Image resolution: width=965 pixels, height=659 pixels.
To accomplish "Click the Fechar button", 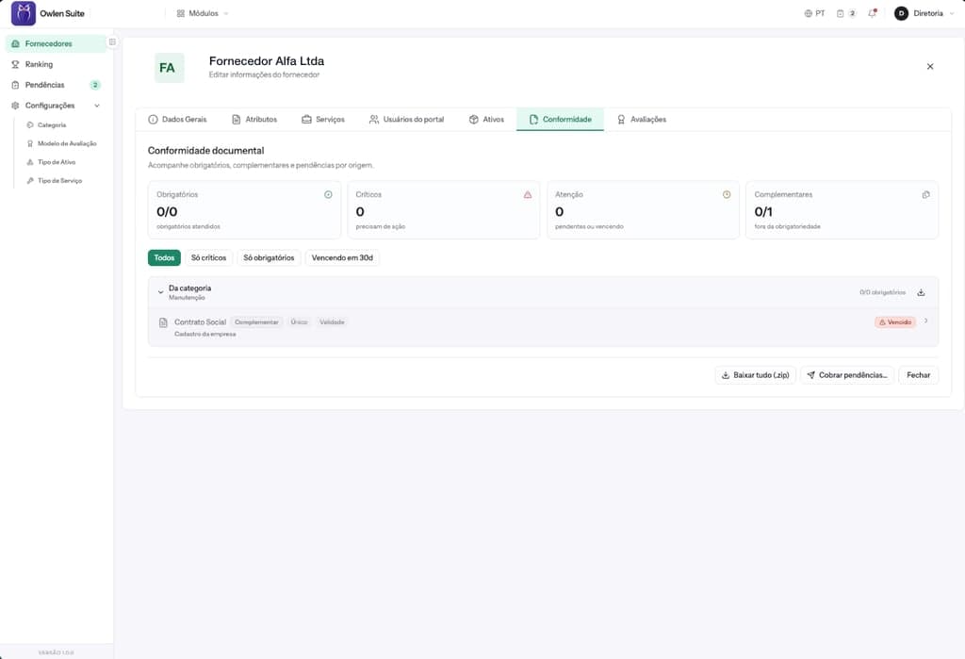I will [x=918, y=375].
